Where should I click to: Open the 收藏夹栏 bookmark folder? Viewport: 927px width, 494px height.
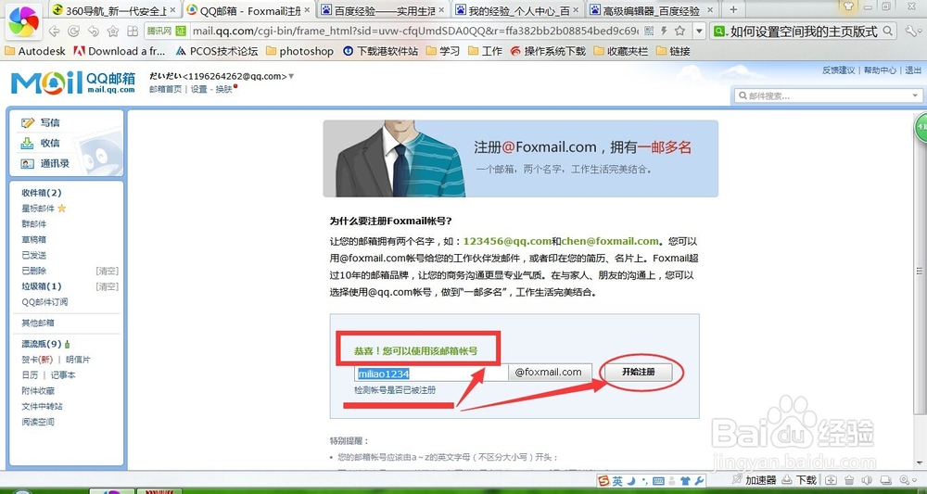621,51
